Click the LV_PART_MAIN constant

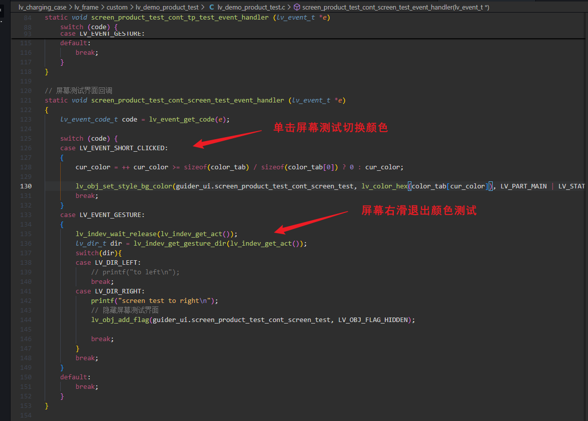(x=523, y=186)
